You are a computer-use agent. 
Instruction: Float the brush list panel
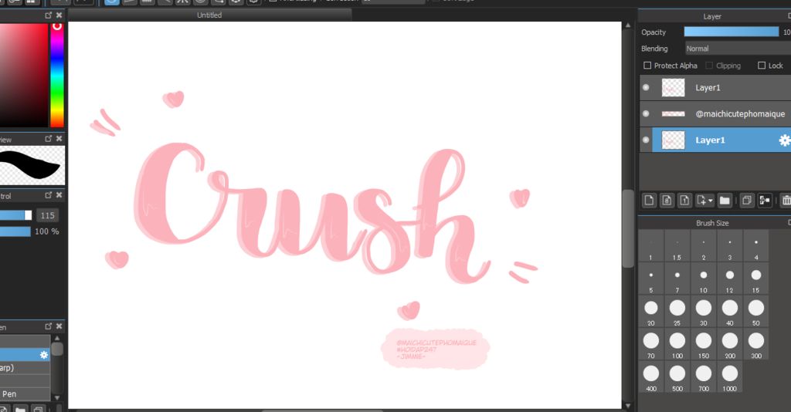(x=49, y=326)
